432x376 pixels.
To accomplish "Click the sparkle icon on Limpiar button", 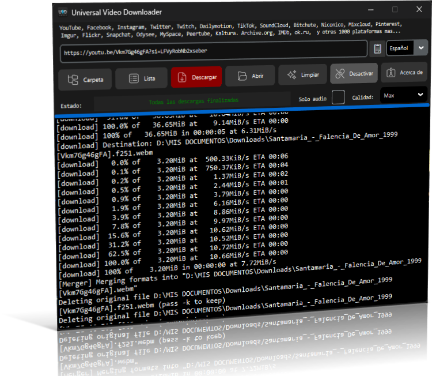I will [x=292, y=75].
